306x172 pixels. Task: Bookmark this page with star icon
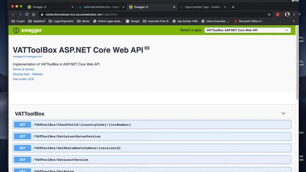[x=269, y=14]
